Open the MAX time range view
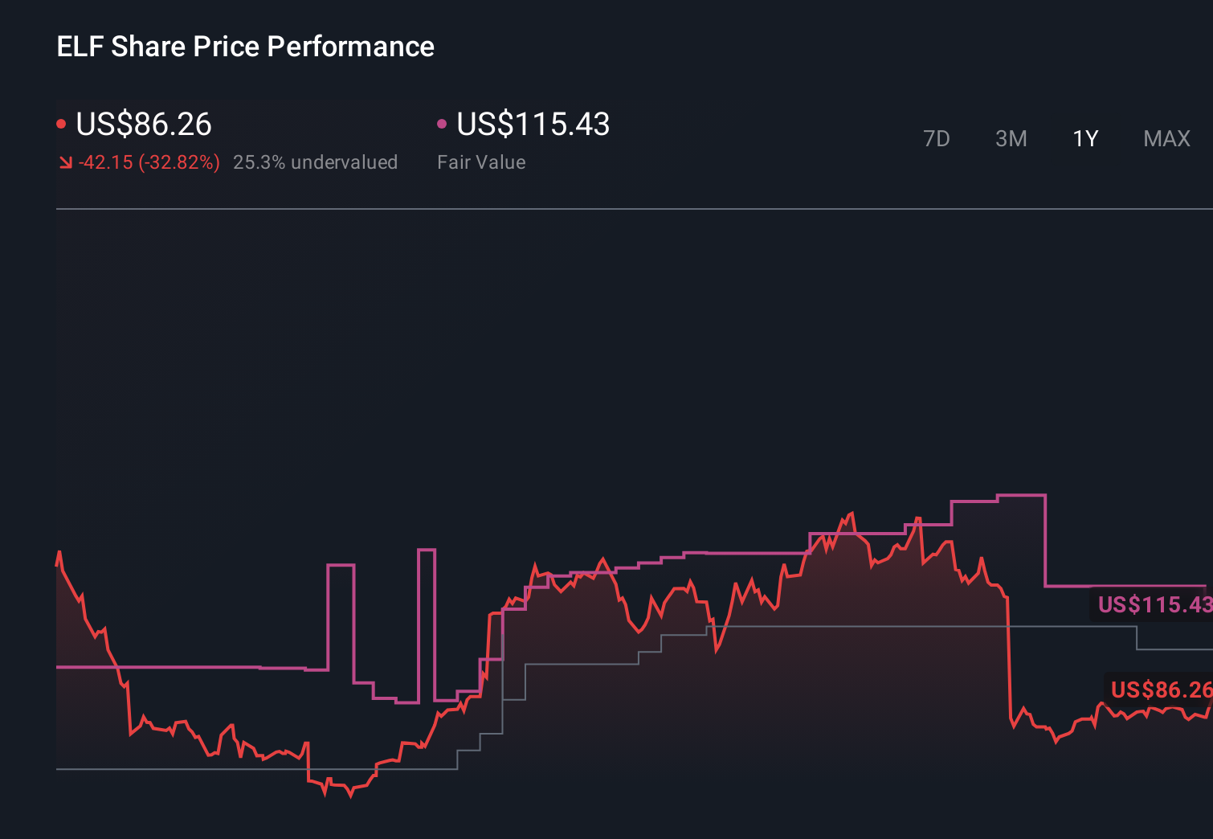The height and width of the screenshot is (839, 1213). 1166,138
